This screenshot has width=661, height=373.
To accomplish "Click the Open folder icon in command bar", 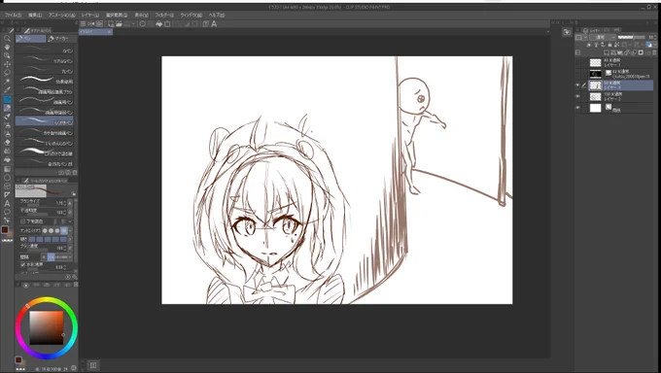I will point(119,24).
